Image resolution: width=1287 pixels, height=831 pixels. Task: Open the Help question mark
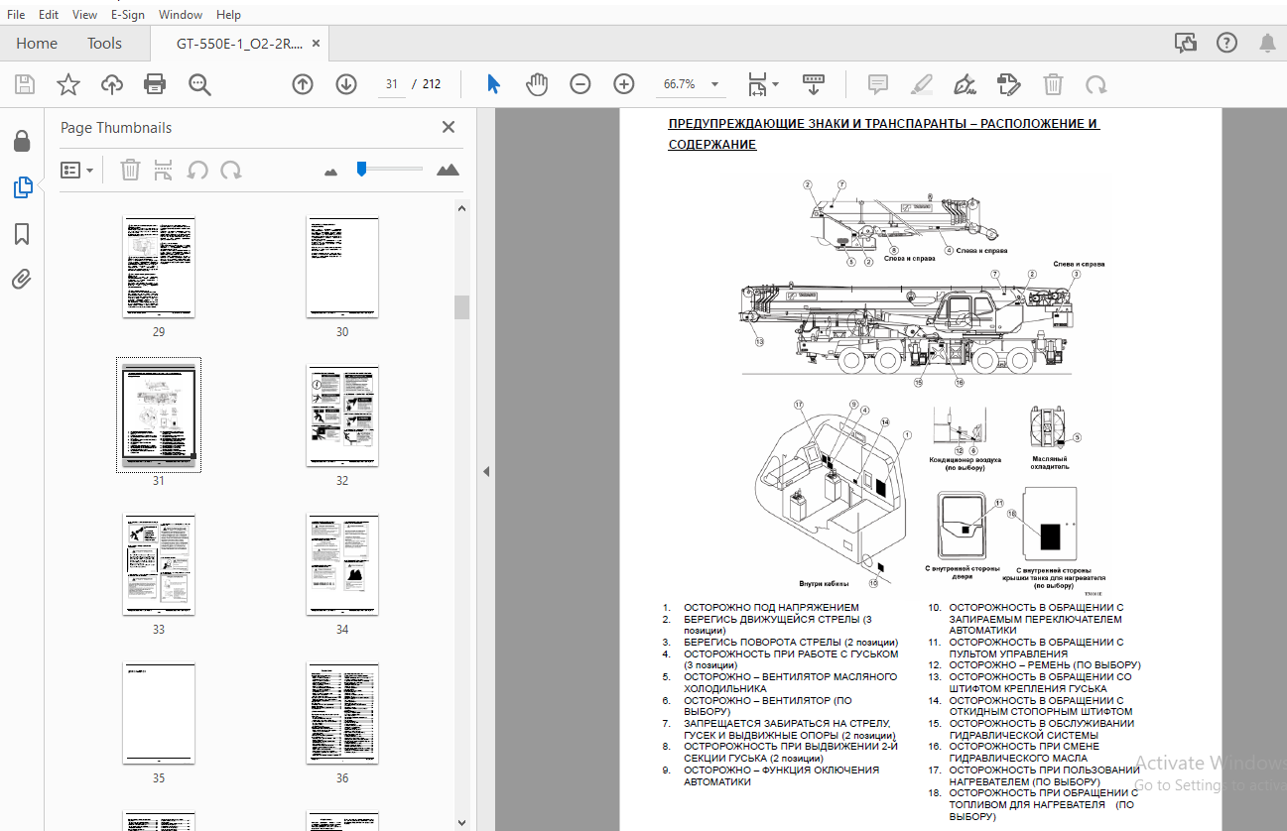click(x=1227, y=43)
